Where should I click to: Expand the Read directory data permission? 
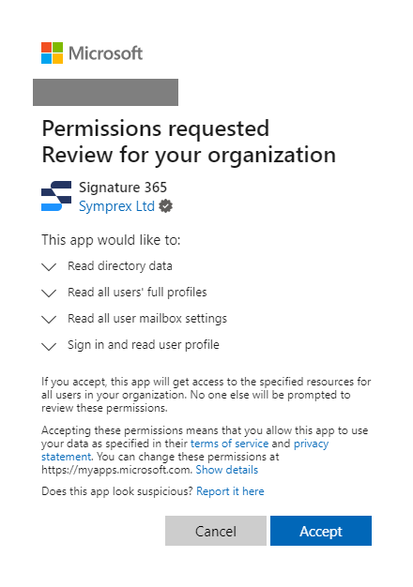tap(49, 267)
